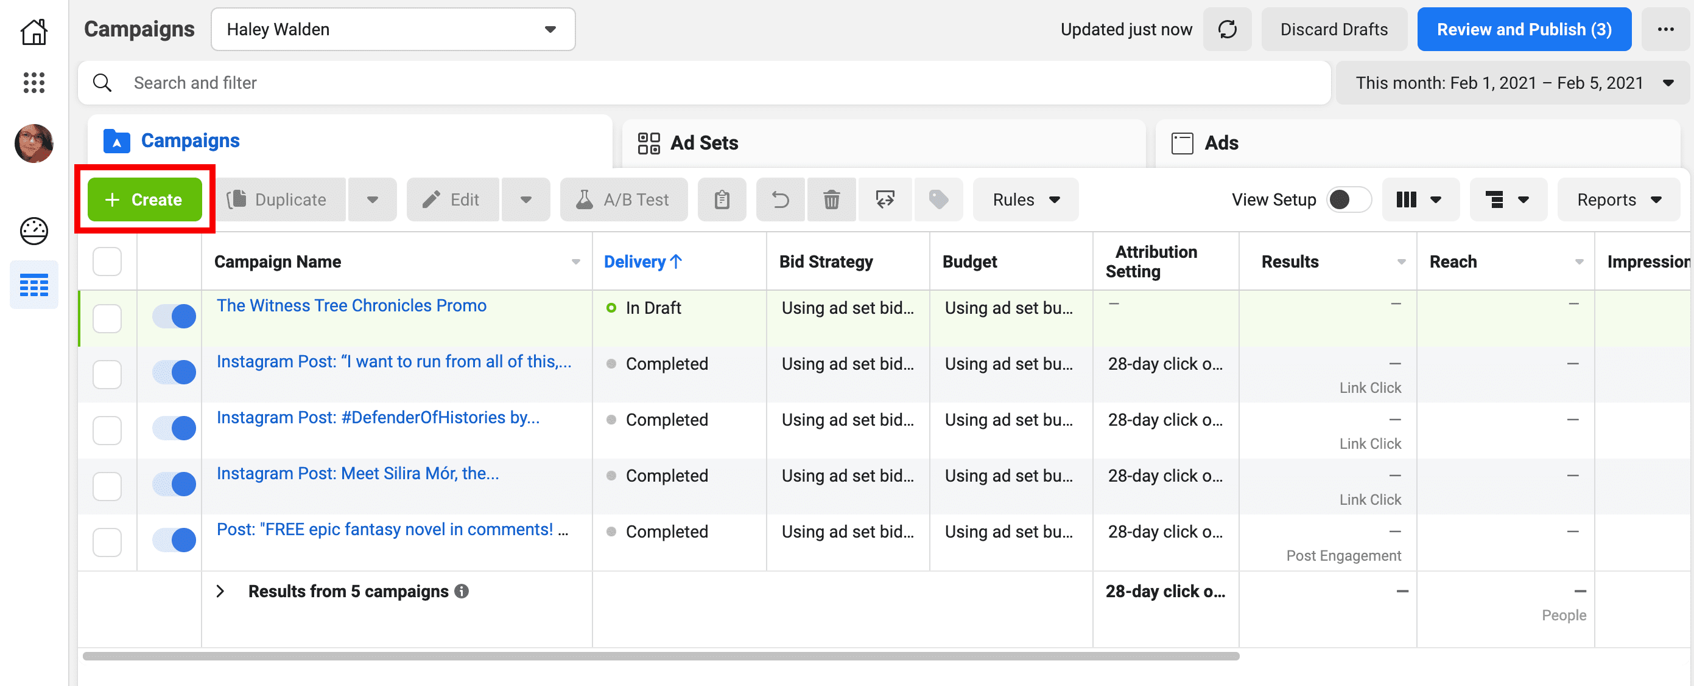Open the Haley Walden account dropdown
The height and width of the screenshot is (686, 1694).
[x=393, y=30]
